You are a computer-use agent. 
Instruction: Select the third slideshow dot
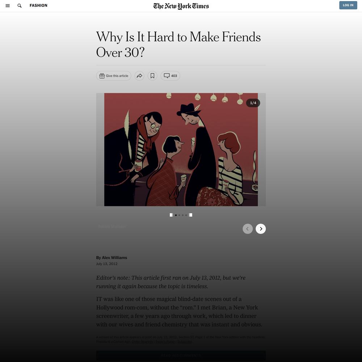[x=182, y=215]
